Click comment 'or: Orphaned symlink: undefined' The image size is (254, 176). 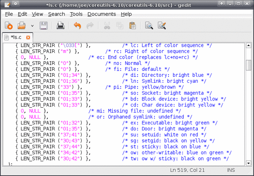click(140, 117)
